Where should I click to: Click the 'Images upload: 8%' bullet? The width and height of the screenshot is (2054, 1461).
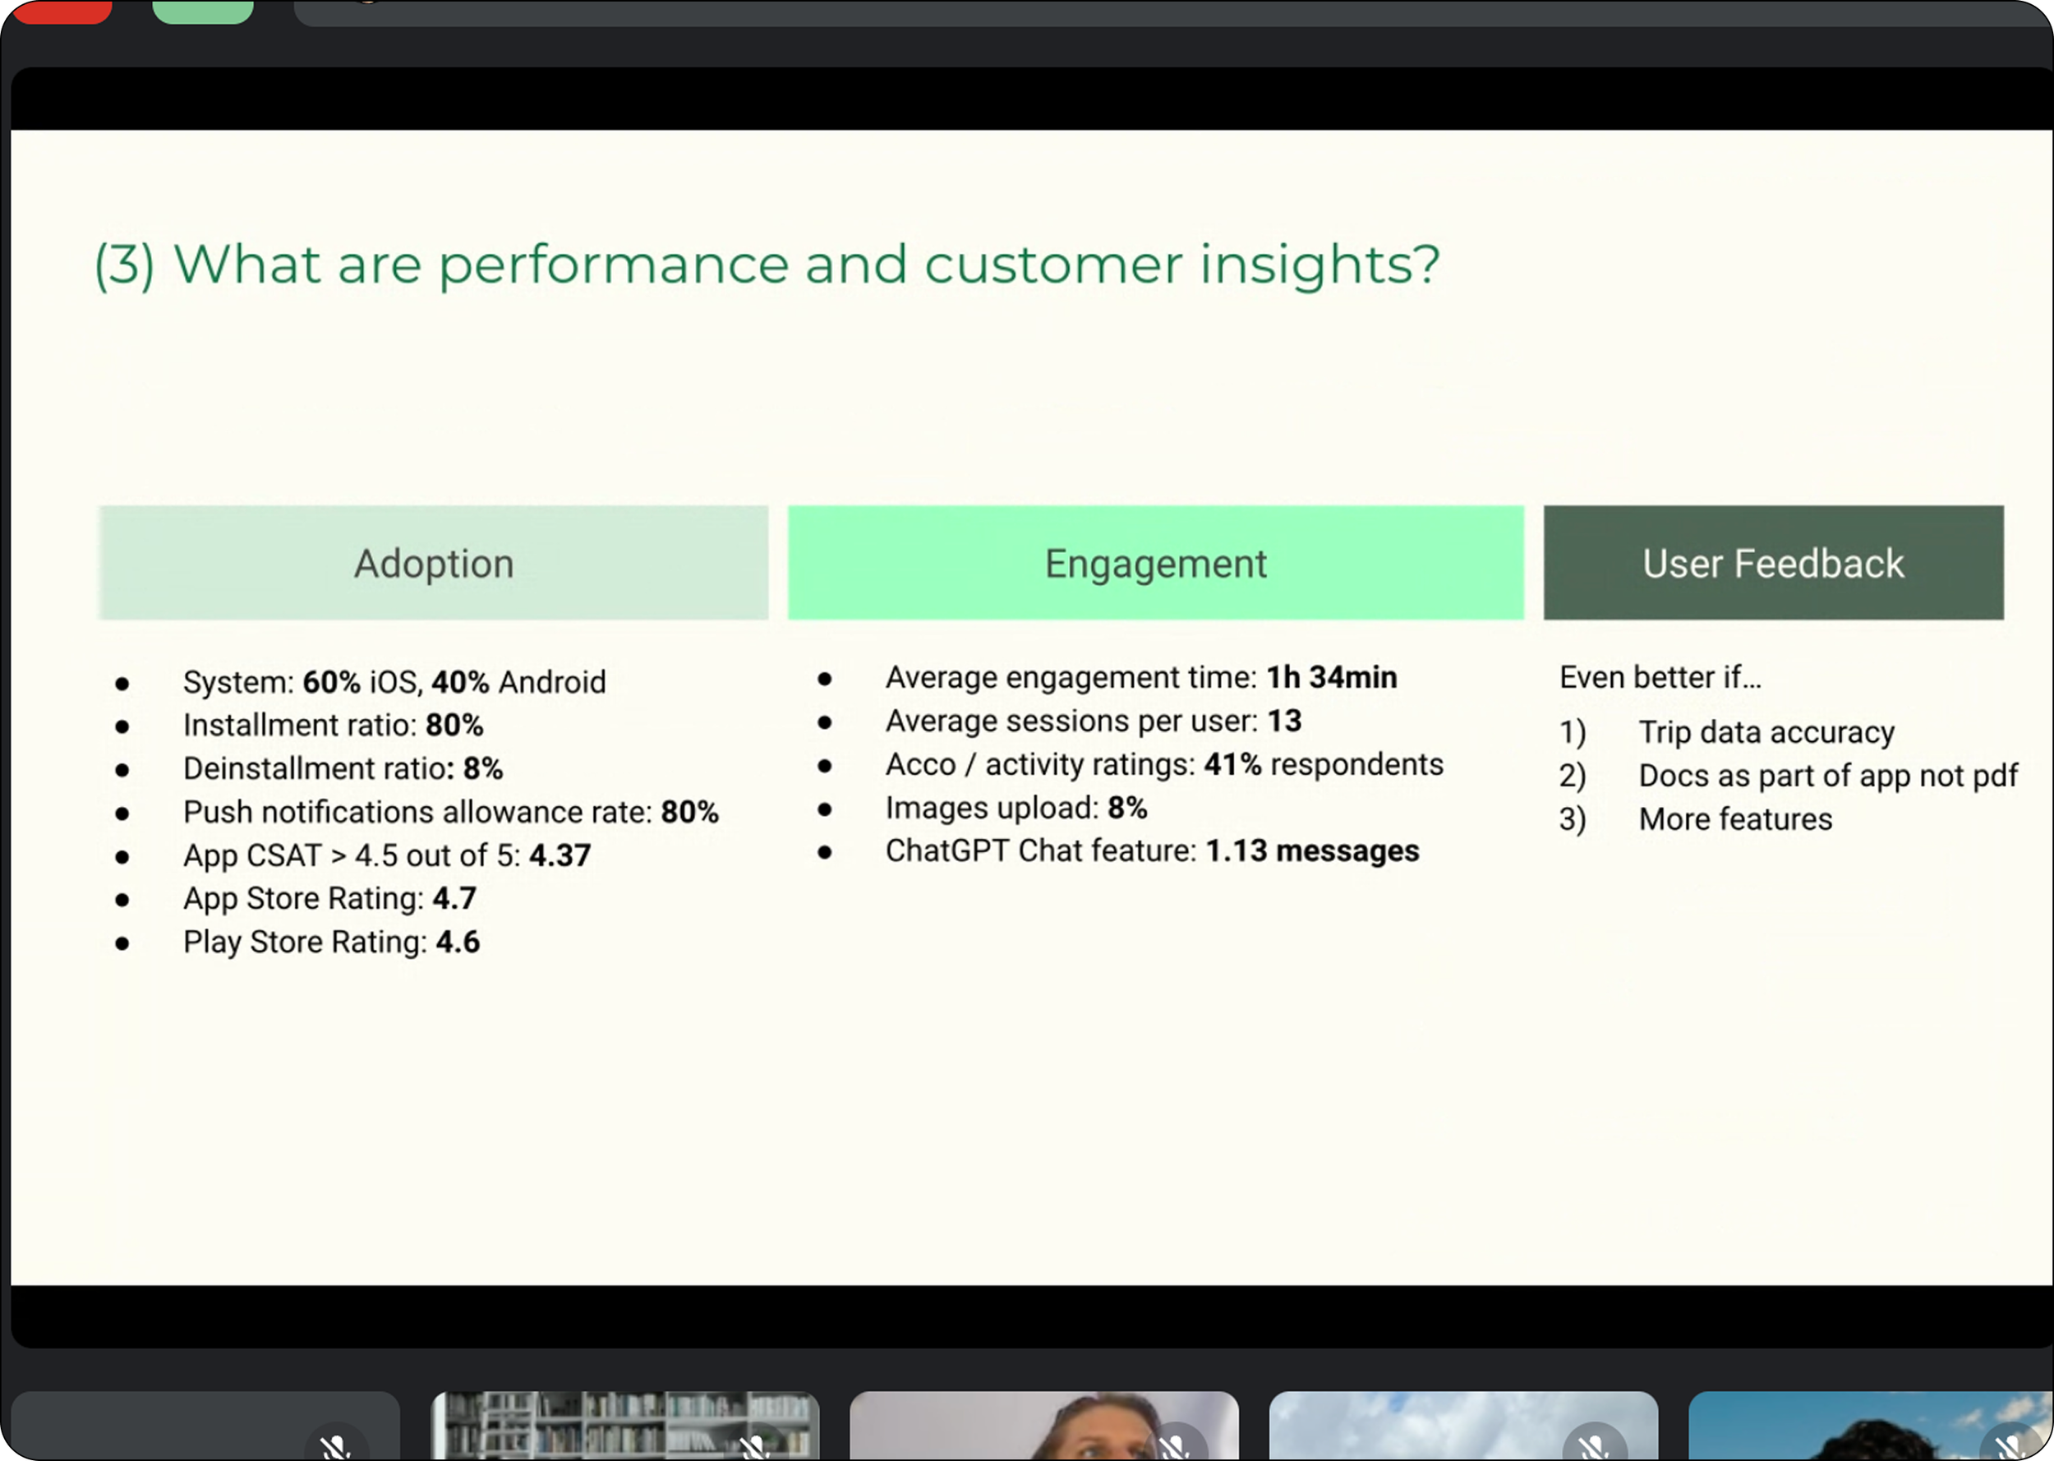tap(1016, 807)
